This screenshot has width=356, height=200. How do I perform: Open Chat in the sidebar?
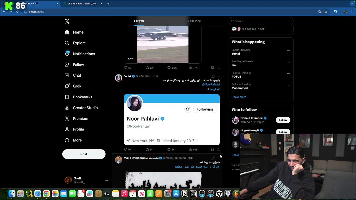(x=73, y=75)
